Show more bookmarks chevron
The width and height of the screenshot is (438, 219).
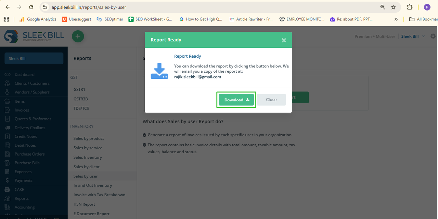coord(396,19)
